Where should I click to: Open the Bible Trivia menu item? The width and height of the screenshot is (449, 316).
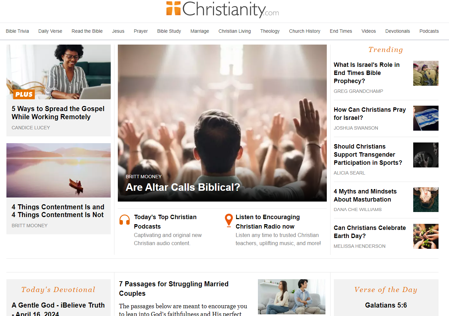pos(17,31)
